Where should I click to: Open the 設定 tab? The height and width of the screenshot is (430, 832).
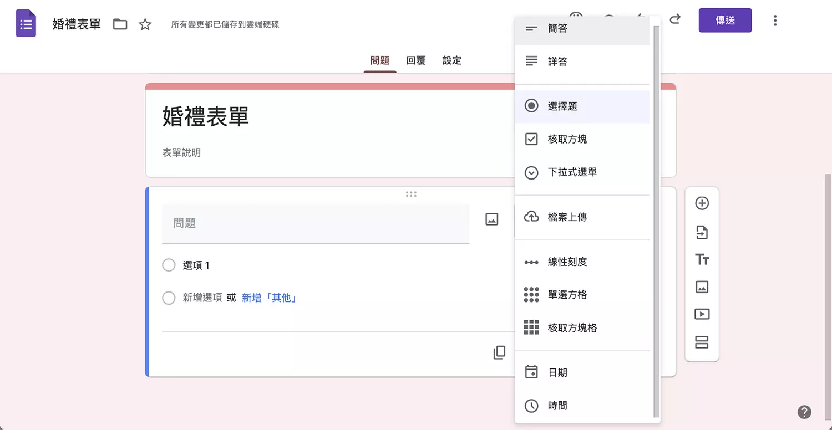coord(452,60)
